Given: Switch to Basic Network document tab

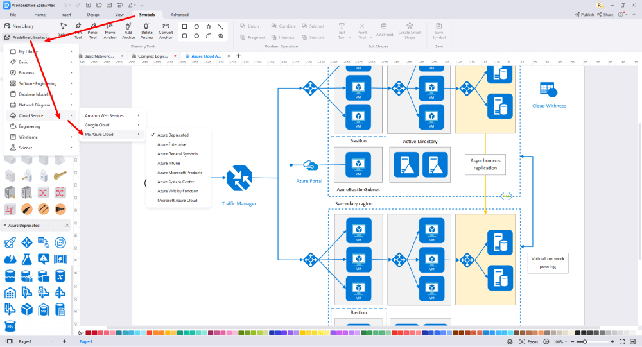Looking at the screenshot, I should click(x=99, y=56).
